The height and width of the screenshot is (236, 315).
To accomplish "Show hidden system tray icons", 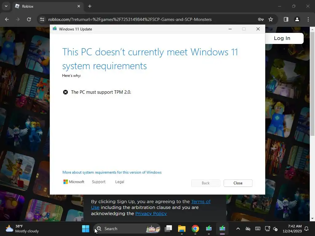I will [x=238, y=229].
